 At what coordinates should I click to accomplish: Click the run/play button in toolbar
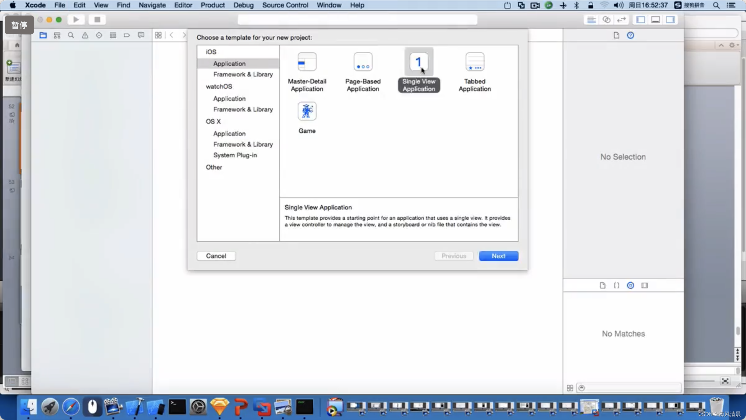pos(76,20)
